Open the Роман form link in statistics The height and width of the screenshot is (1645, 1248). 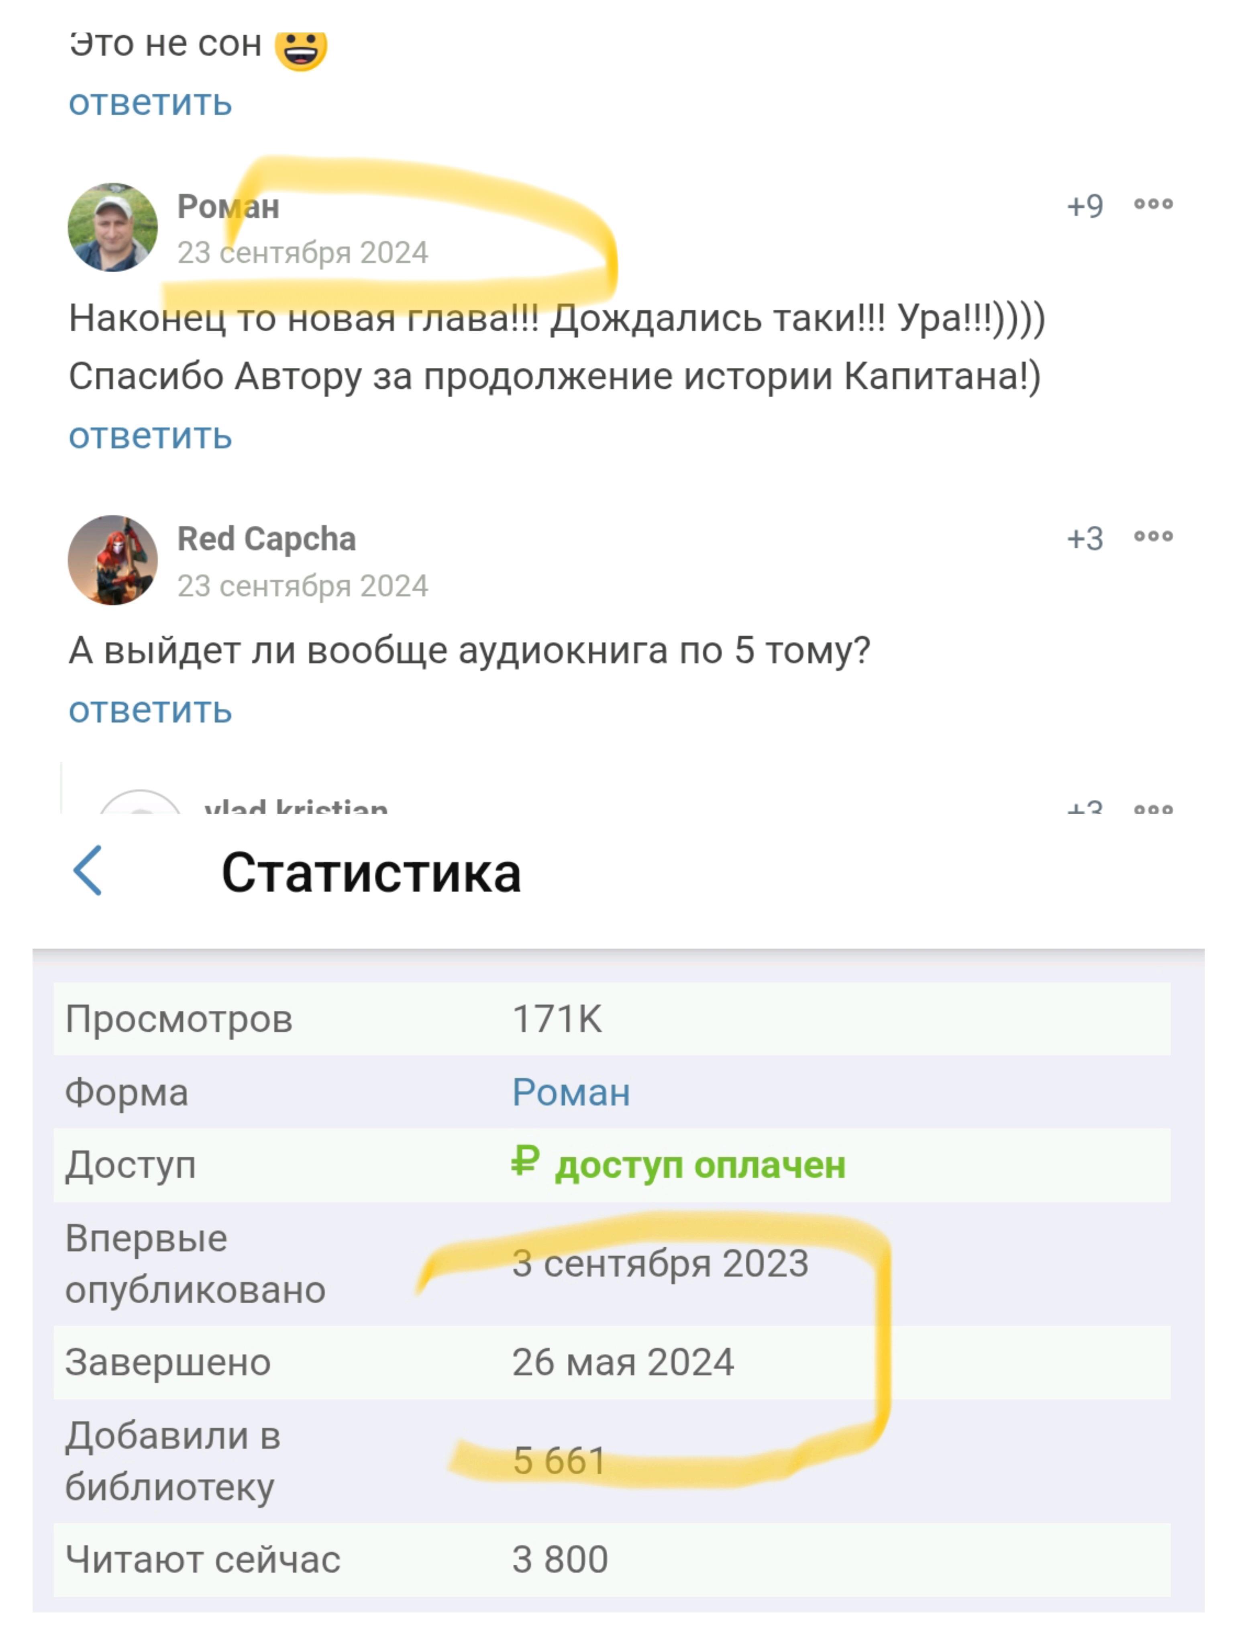pos(571,1092)
